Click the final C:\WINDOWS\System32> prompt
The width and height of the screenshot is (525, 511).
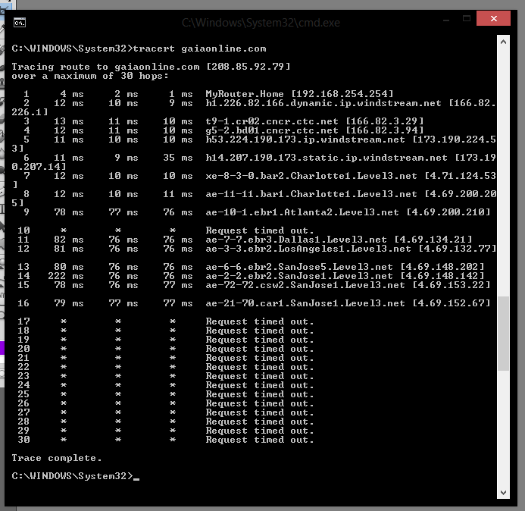72,476
